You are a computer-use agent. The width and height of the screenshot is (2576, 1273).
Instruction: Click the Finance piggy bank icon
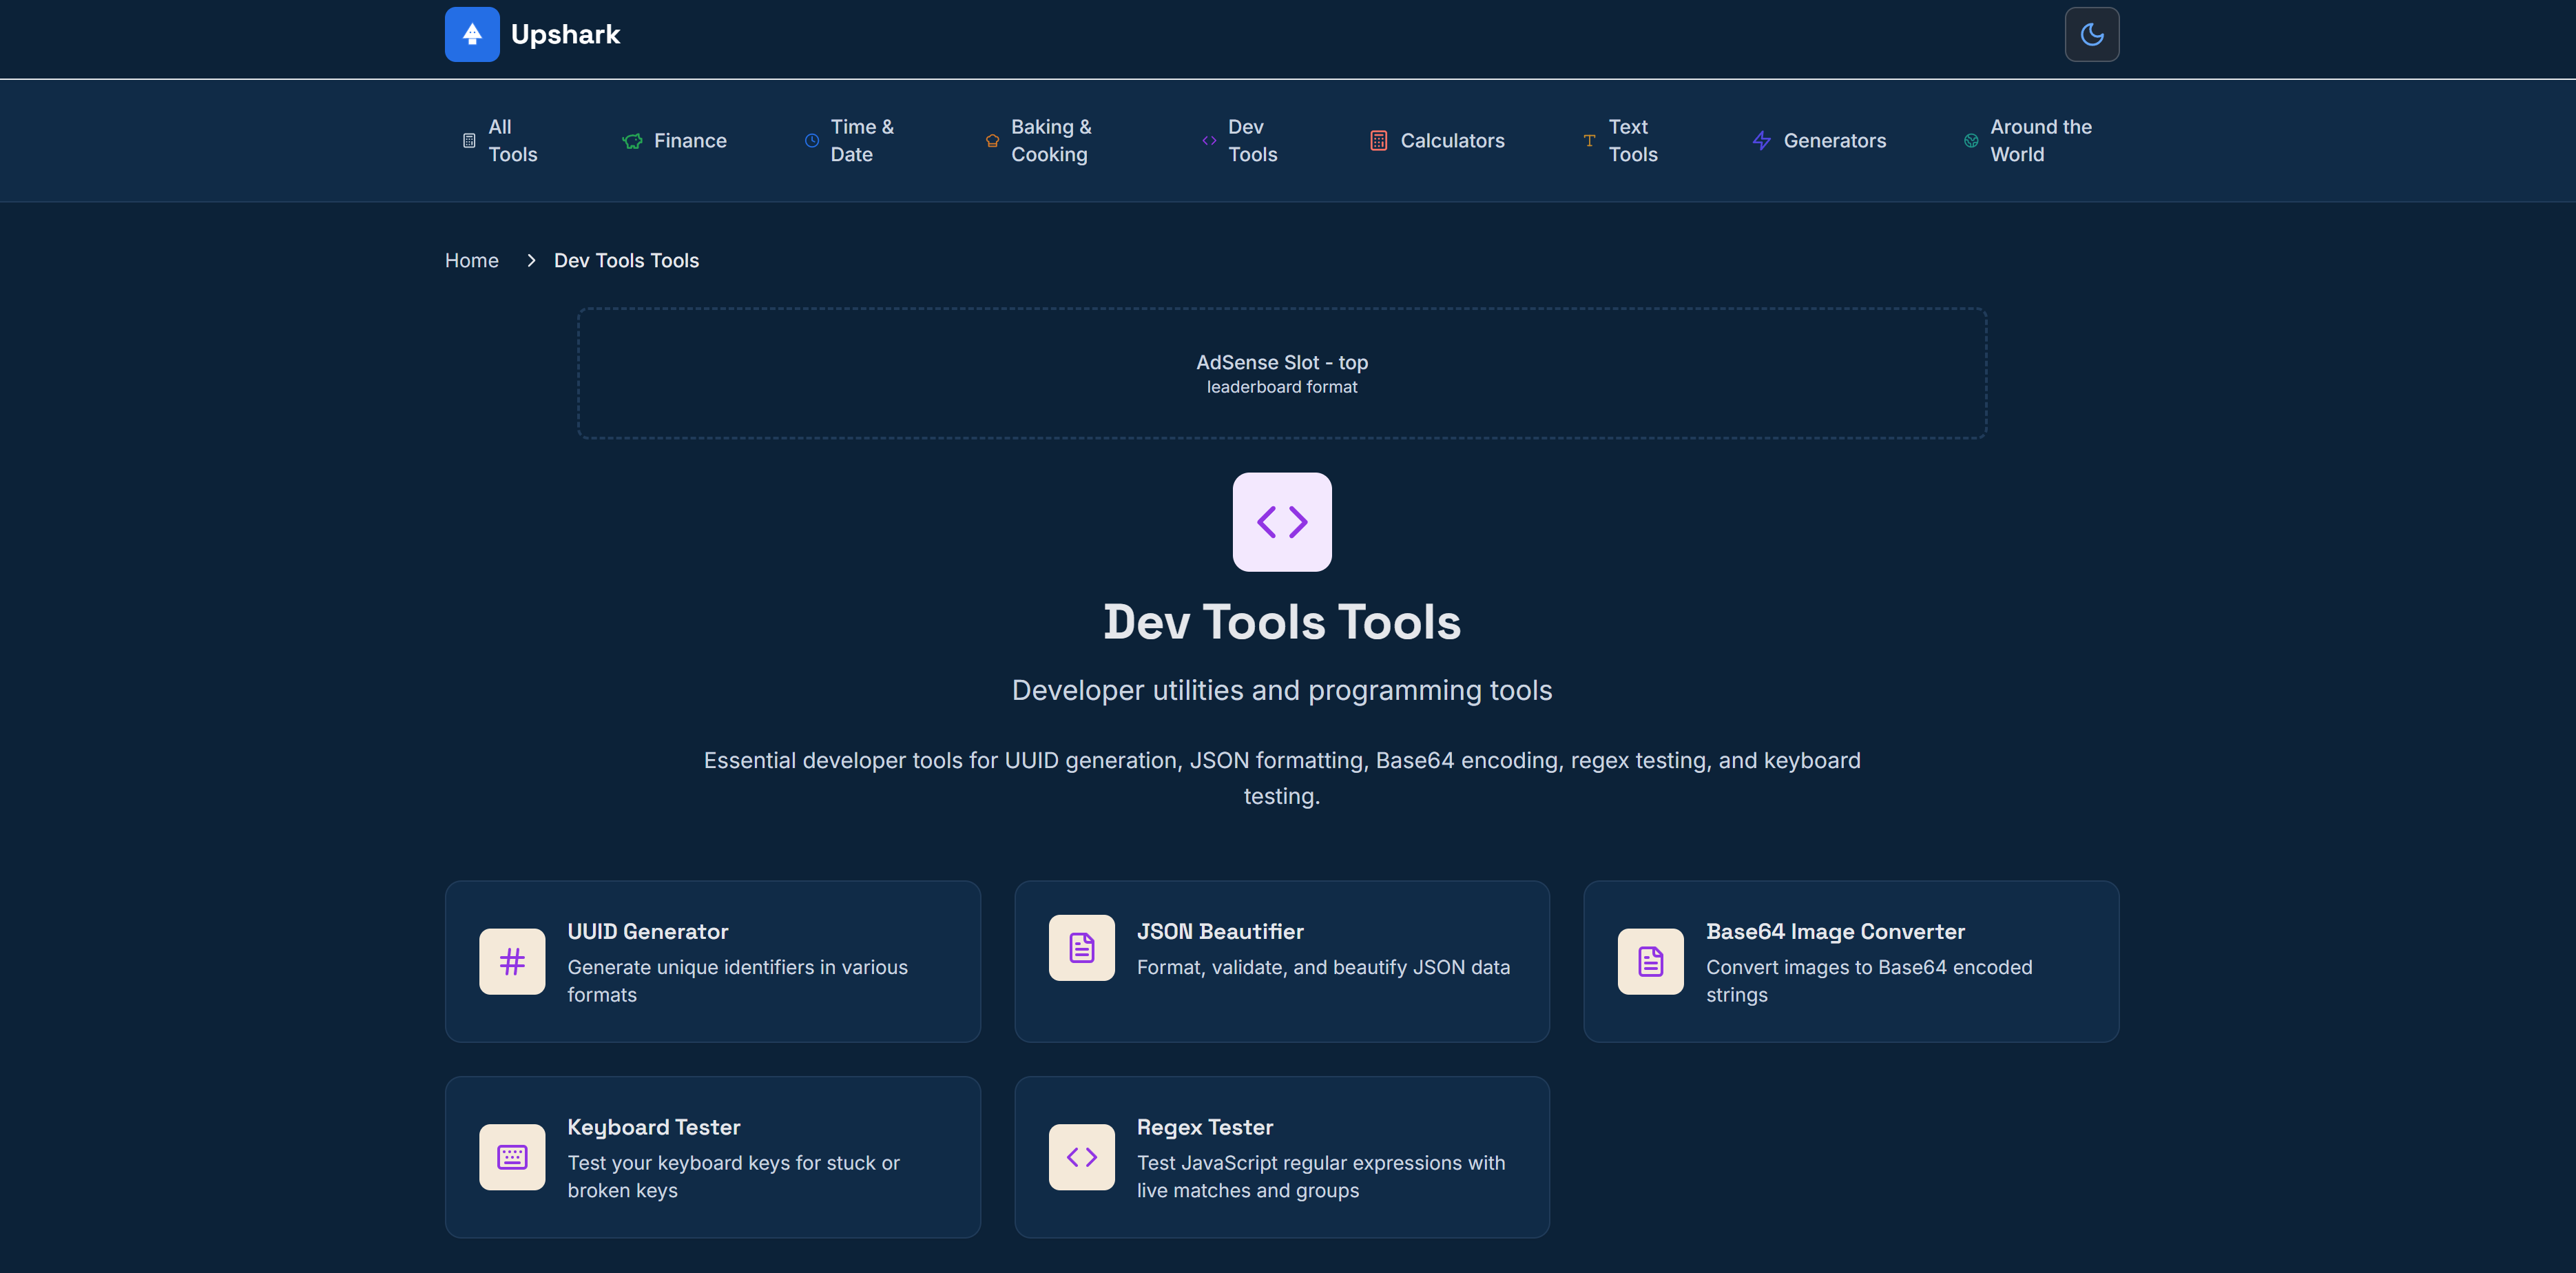coord(632,141)
